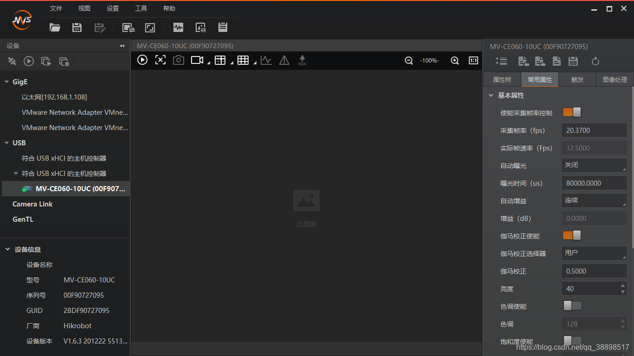Zoom in with the plus magnifier icon

click(455, 61)
